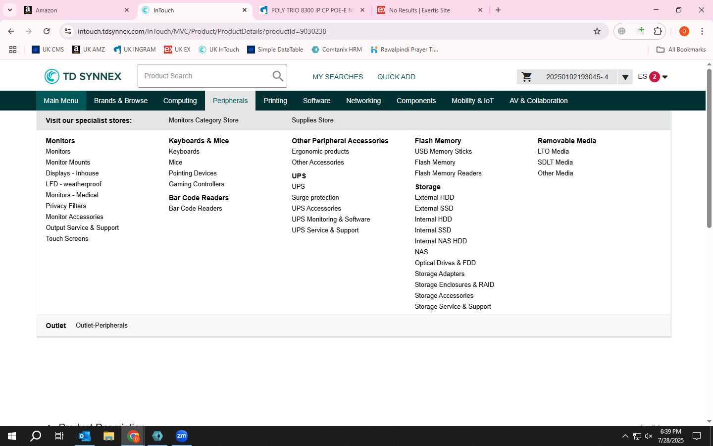
Task: Open UPS Monitoring & Software category
Action: (331, 220)
